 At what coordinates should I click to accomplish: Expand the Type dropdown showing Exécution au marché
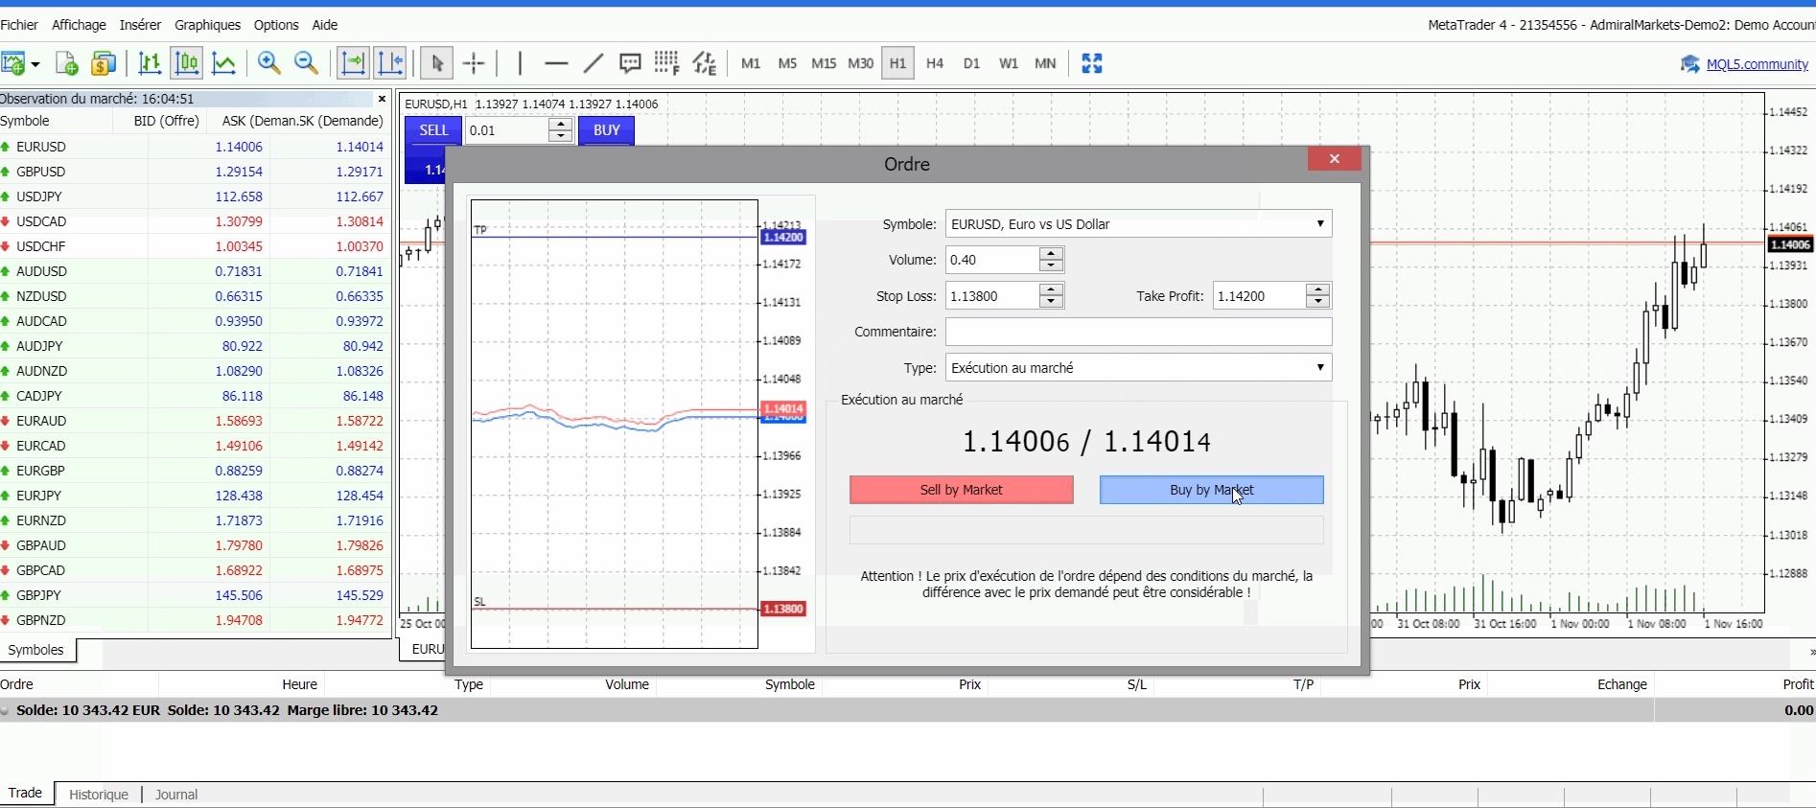[1320, 368]
